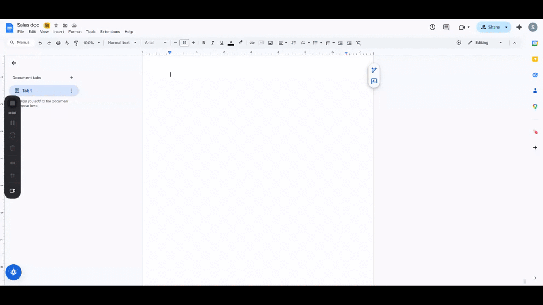The image size is (543, 305).
Task: Open account avatar S
Action: coord(532,27)
